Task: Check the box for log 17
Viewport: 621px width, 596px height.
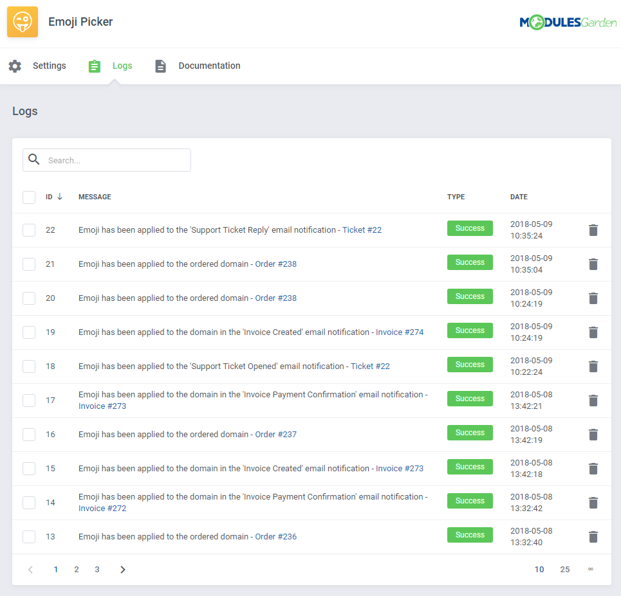Action: click(29, 400)
